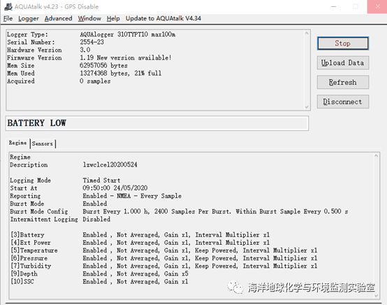Viewport: 387px width, 305px height.
Task: Minimize the AQUAtalk window
Action: (x=334, y=7)
